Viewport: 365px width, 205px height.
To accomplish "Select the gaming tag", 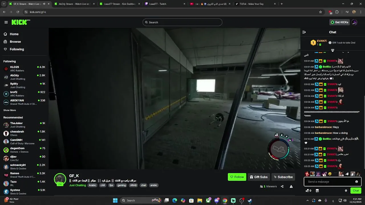I will [x=121, y=185].
